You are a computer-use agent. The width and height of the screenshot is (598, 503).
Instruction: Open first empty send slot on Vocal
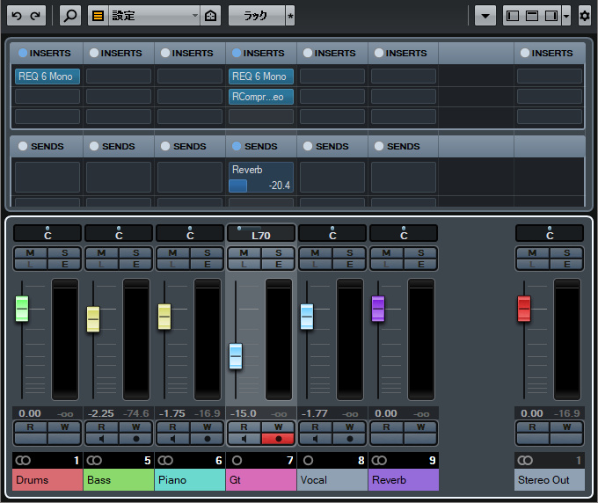point(332,177)
